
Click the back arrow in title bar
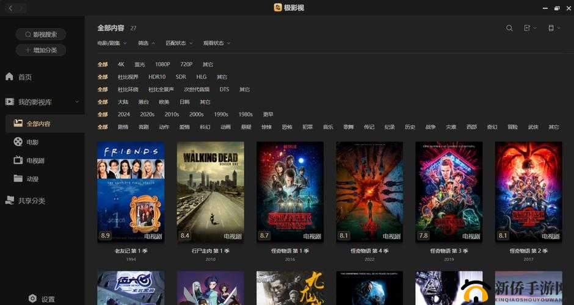tap(10, 8)
